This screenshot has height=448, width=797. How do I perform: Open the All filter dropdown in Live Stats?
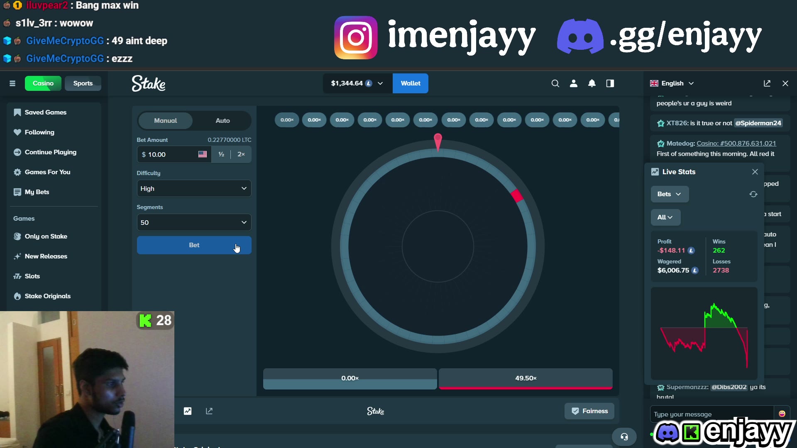click(665, 217)
